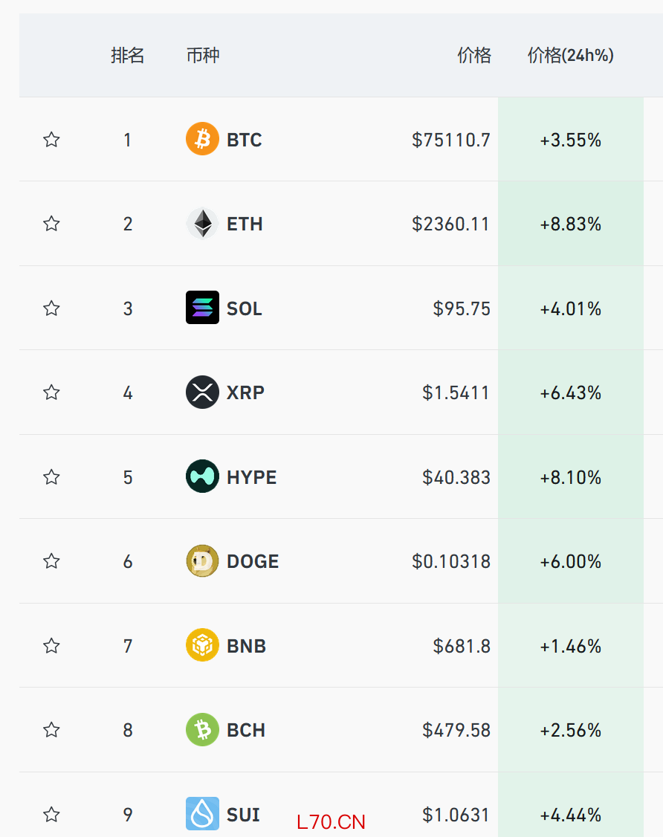Click the HYPE coin icon
The height and width of the screenshot is (837, 663).
point(202,476)
